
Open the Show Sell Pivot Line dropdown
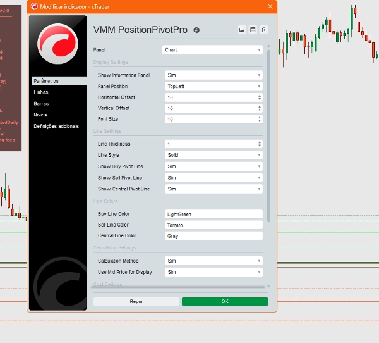pyautogui.click(x=214, y=178)
